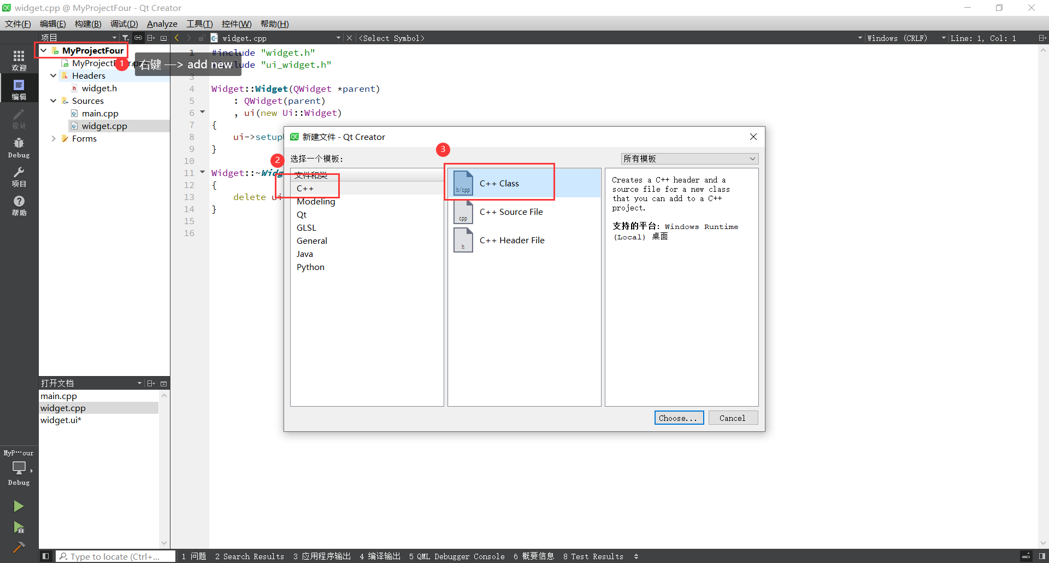The image size is (1049, 563).
Task: Click the Choose... button
Action: point(679,418)
